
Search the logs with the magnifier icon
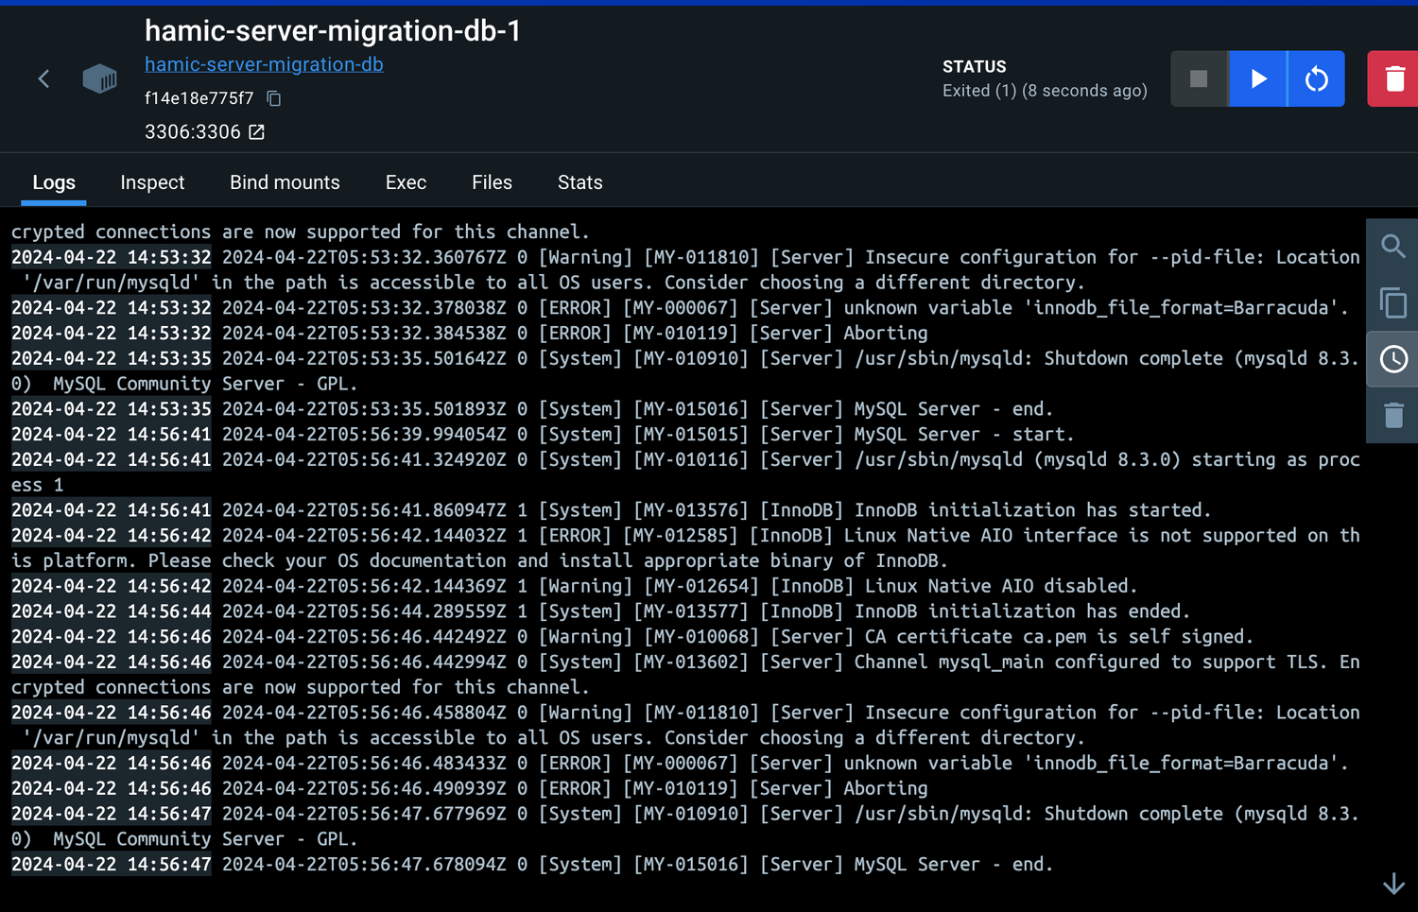click(x=1392, y=247)
